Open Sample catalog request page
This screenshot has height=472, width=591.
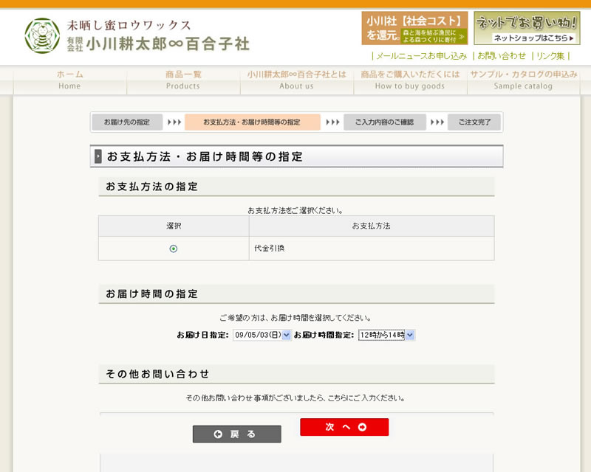coord(523,80)
